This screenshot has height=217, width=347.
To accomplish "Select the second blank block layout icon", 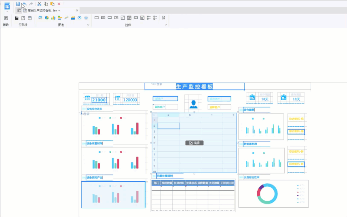I will [x=23, y=18].
